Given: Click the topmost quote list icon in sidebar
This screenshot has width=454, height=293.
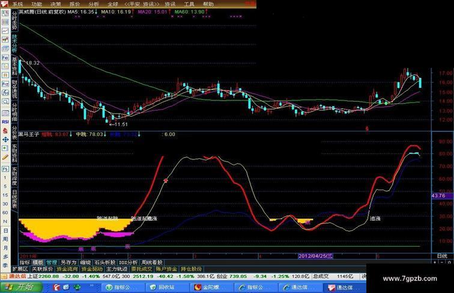Looking at the screenshot, I should (5, 13).
